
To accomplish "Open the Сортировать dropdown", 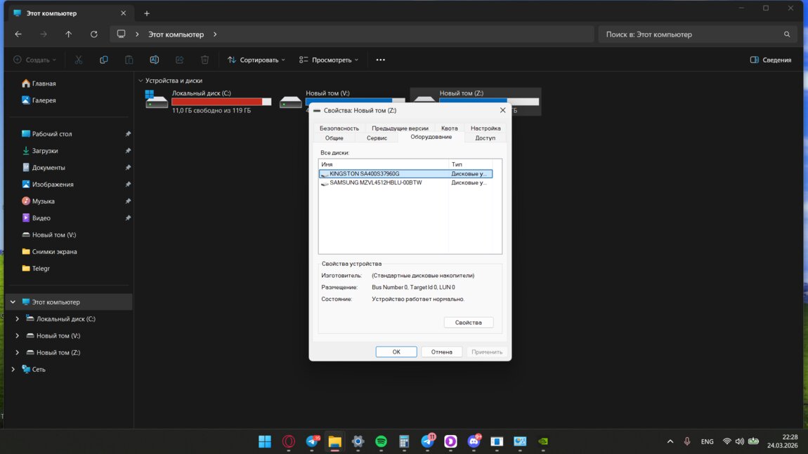I will [x=256, y=60].
